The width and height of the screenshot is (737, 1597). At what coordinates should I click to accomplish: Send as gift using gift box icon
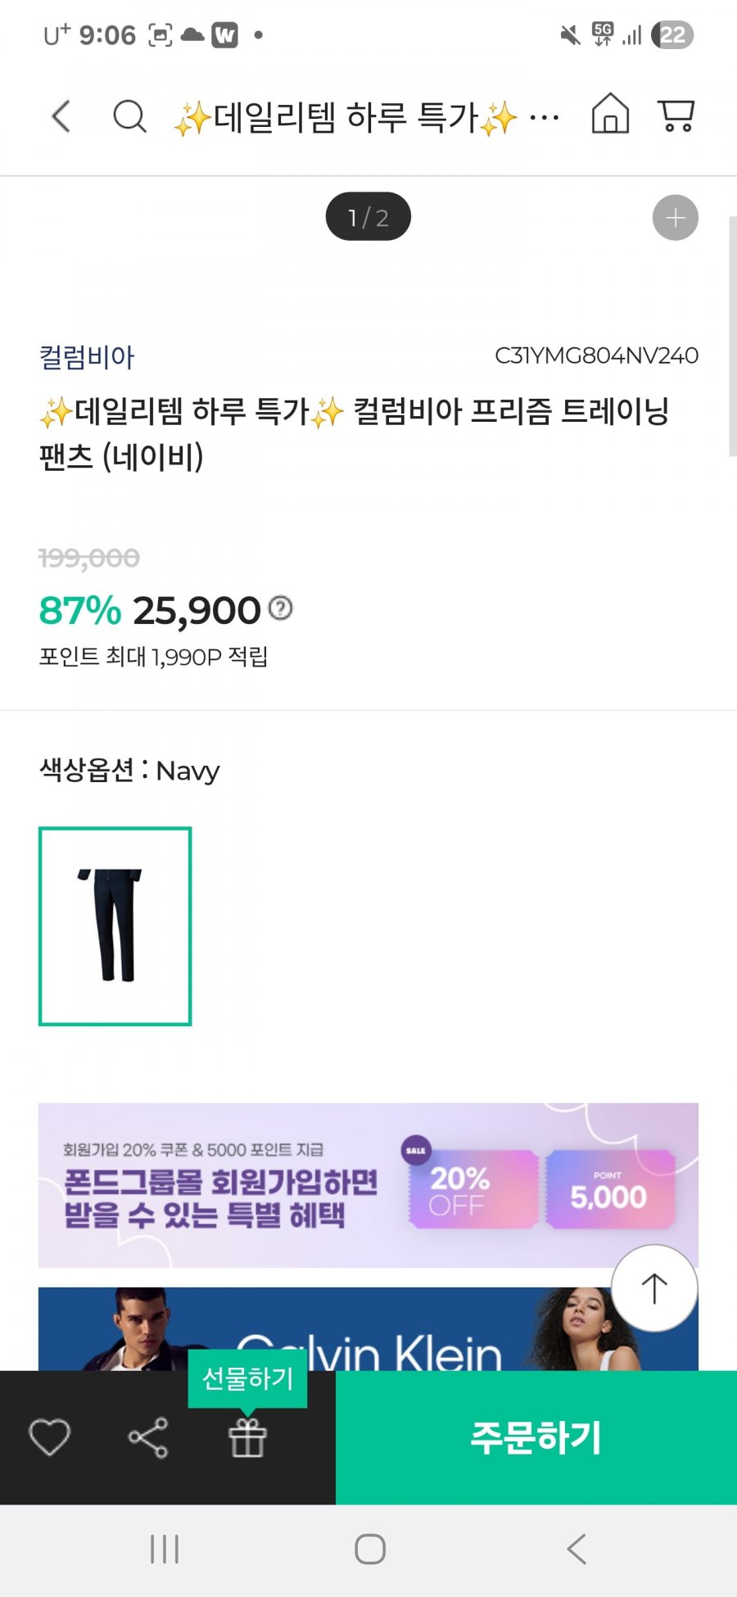tap(247, 1438)
